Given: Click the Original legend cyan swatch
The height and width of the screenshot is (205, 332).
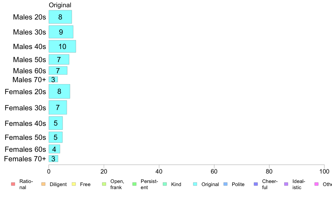Looking at the screenshot, I should pyautogui.click(x=195, y=184).
